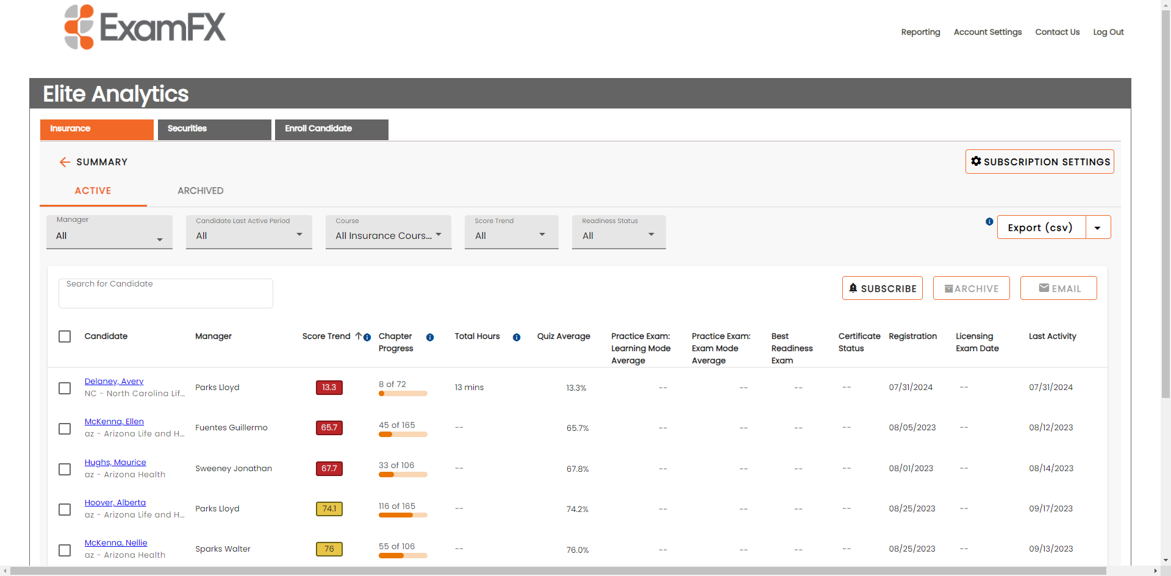Screen dimensions: 1171x576
Task: Click Hoover, Alberta's chapter progress bar
Action: pyautogui.click(x=403, y=515)
